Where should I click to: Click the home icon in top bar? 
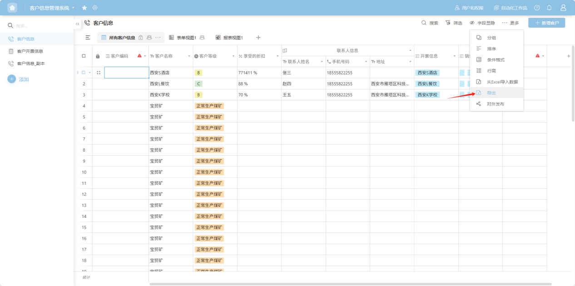tap(12, 8)
